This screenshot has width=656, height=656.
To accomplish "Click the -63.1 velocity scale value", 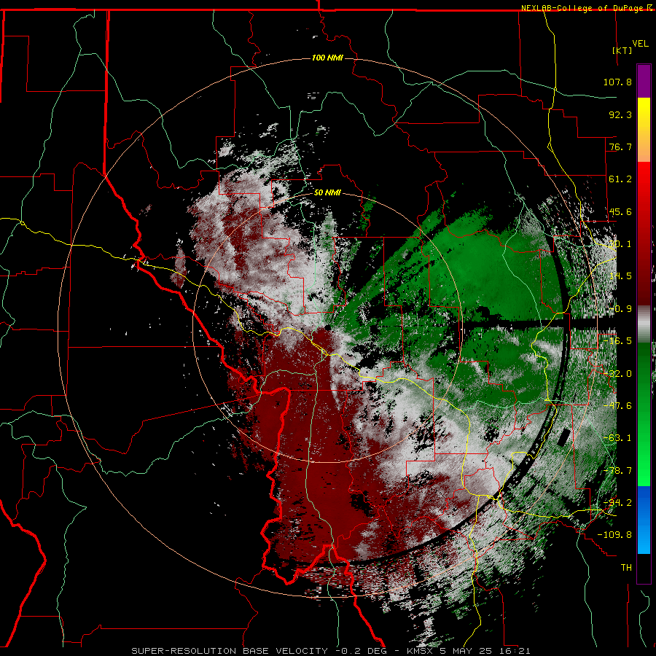I will (617, 438).
